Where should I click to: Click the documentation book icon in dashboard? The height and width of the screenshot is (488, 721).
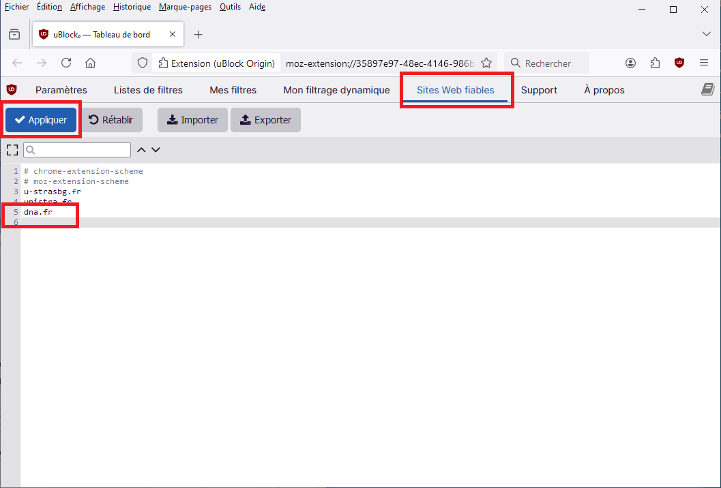coord(707,90)
